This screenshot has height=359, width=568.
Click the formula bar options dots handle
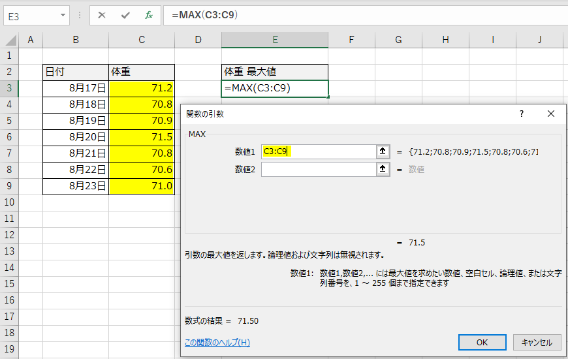coord(80,15)
